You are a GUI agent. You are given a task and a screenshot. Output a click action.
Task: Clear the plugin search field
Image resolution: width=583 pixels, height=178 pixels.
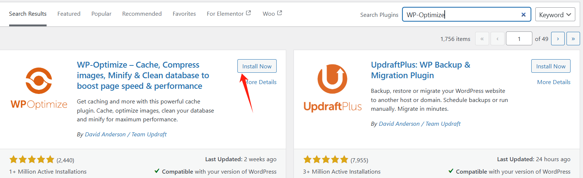[524, 15]
